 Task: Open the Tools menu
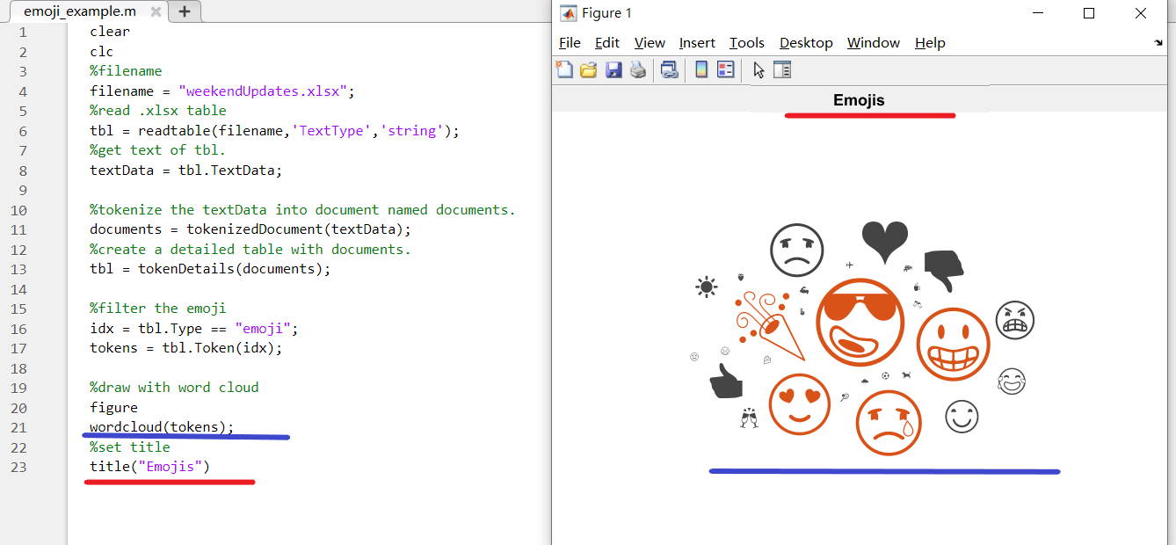(746, 42)
